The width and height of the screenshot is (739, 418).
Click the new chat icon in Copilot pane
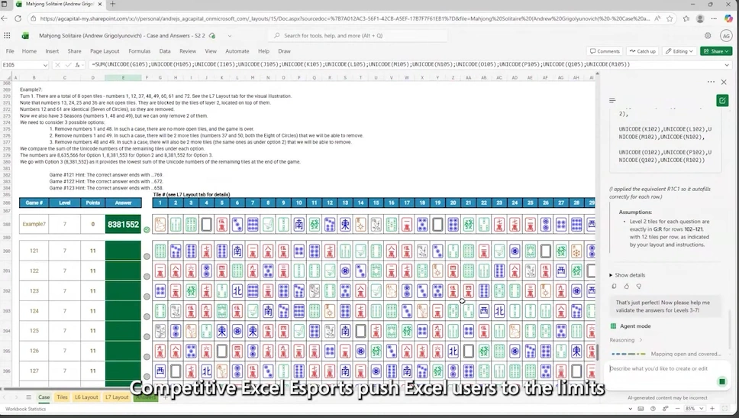point(722,100)
